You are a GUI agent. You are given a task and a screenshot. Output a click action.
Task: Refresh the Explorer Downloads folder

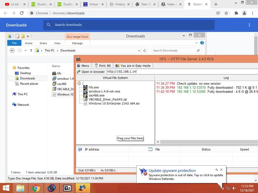[x=145, y=51]
